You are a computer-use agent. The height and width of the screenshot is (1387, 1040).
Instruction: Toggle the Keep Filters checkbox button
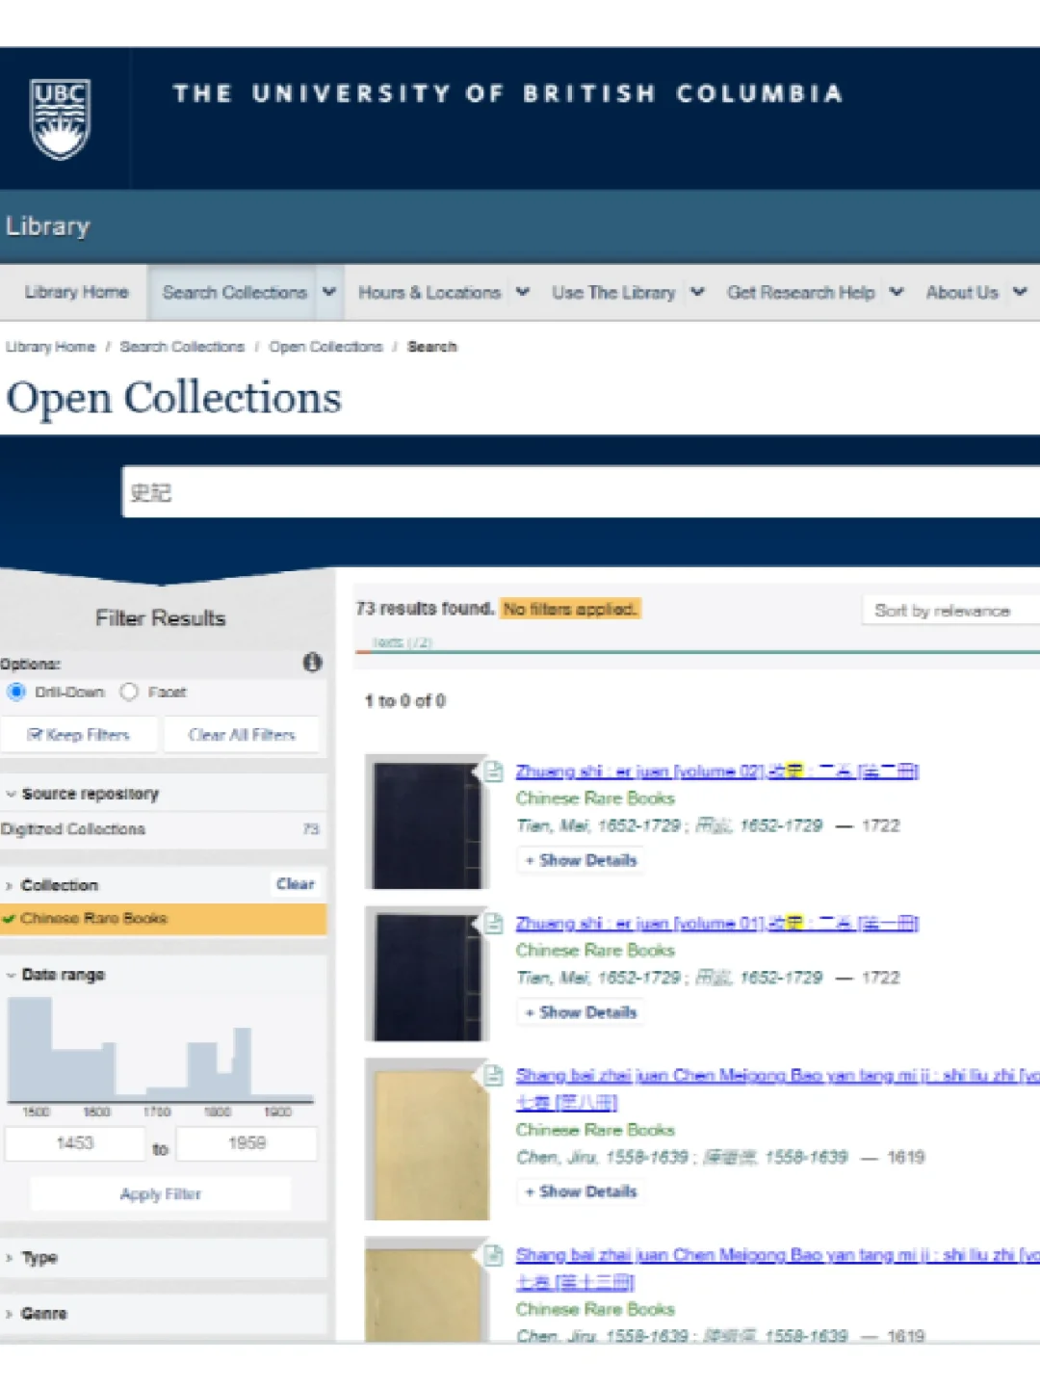79,735
